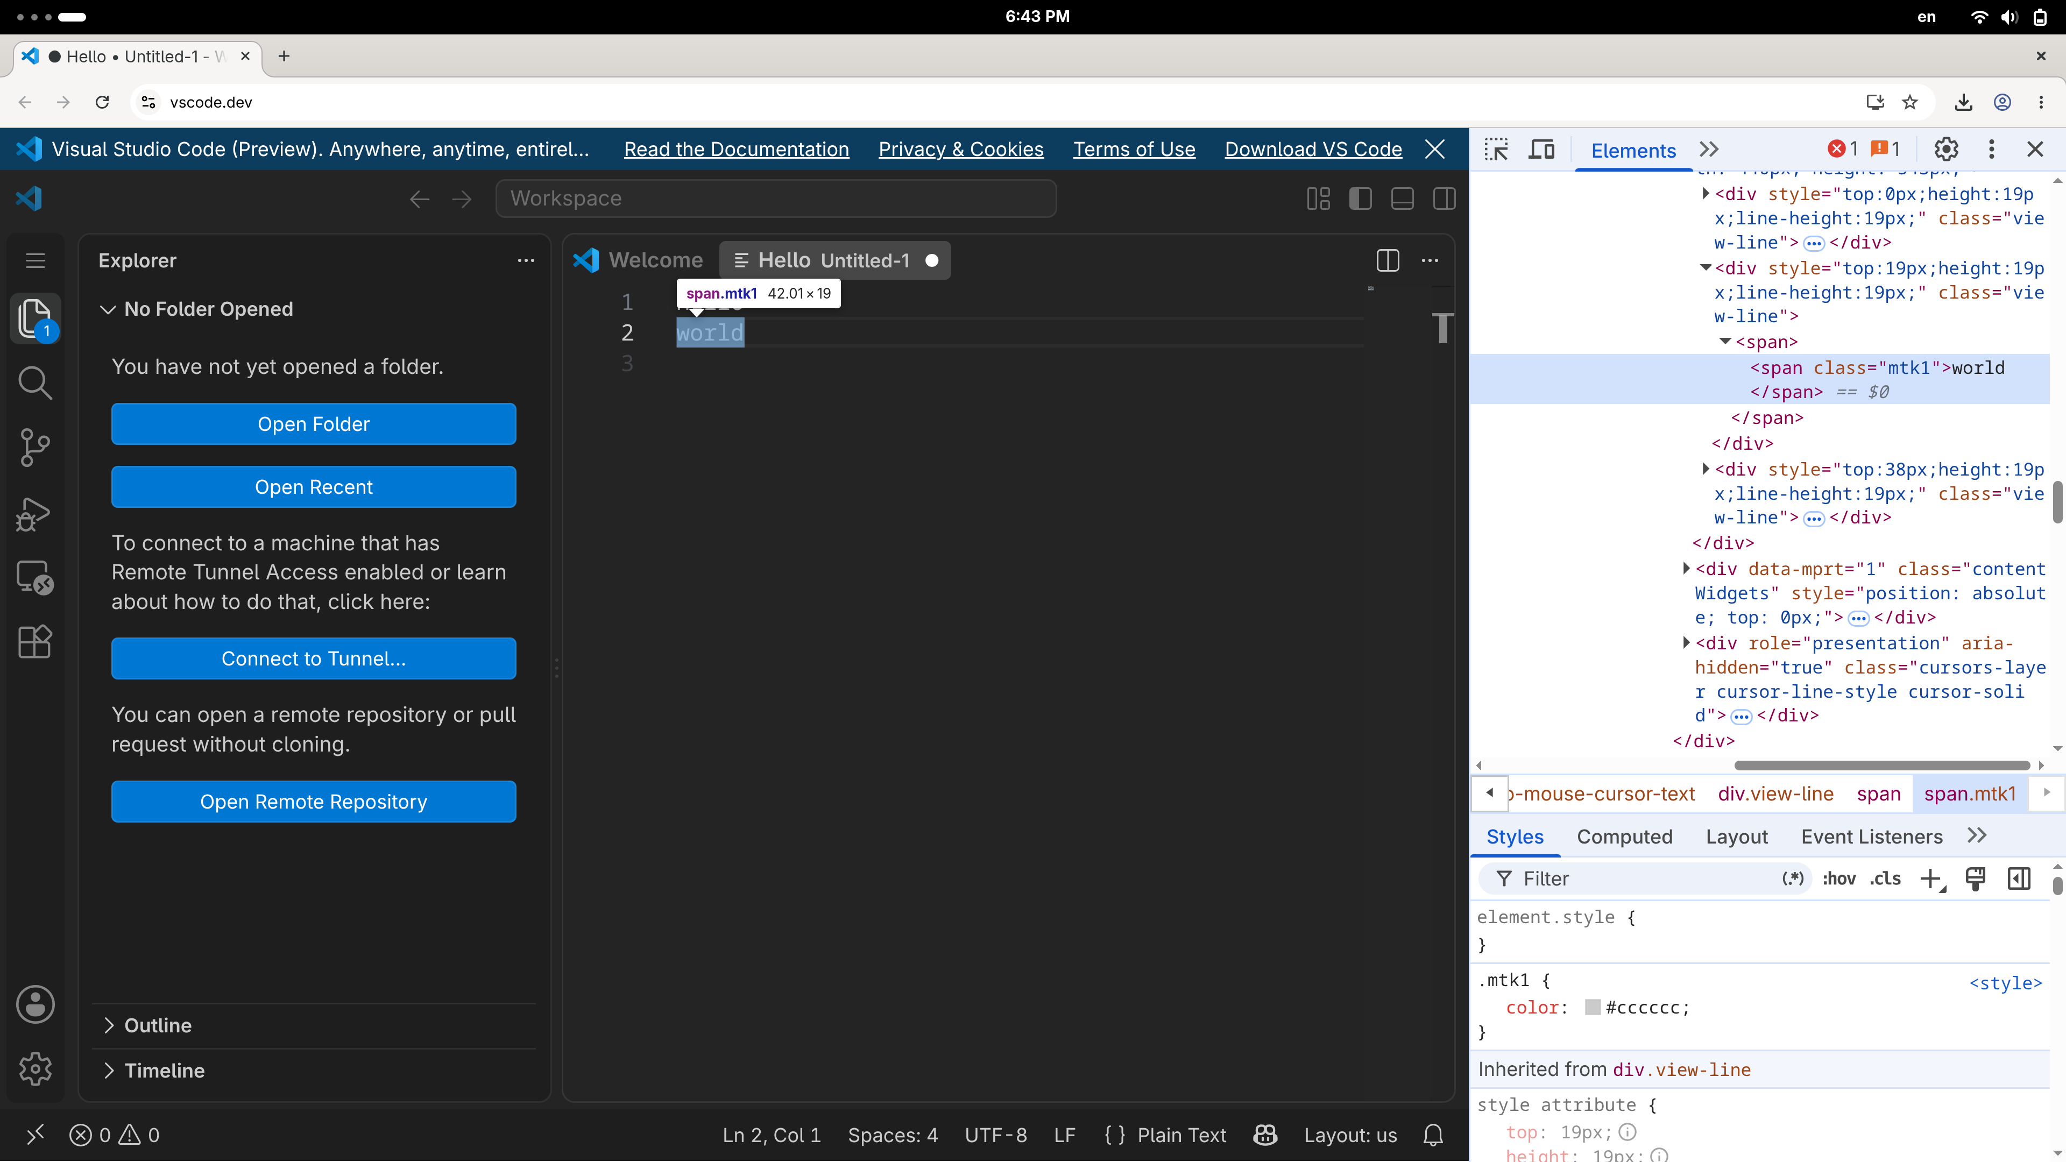Open the Manage gear in activity bar
Screen dimensions: 2066x1162
tap(36, 1068)
